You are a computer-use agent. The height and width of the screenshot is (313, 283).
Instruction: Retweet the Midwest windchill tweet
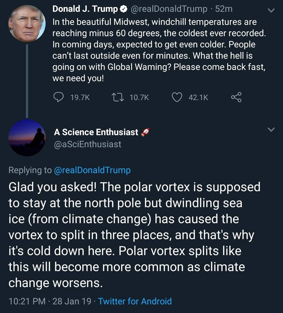(118, 97)
